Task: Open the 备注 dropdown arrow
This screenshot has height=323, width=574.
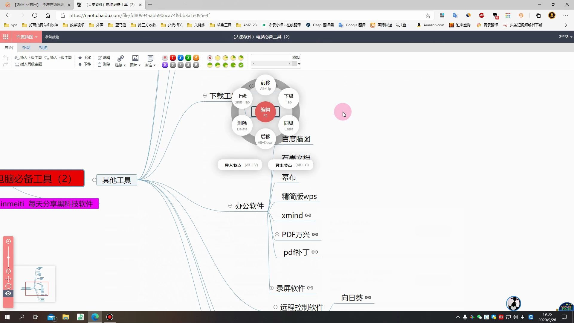Action: [155, 65]
